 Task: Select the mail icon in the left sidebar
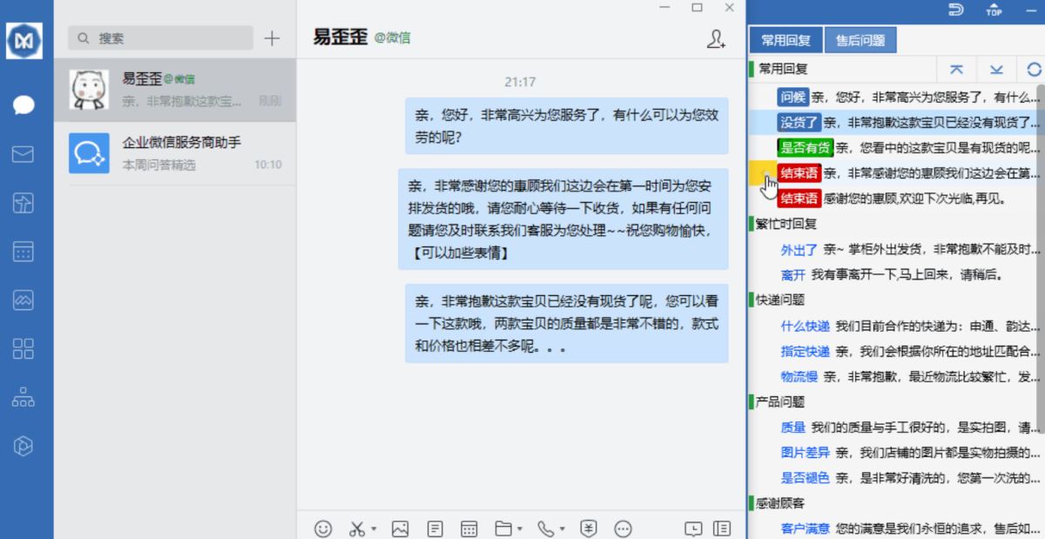[x=23, y=152]
